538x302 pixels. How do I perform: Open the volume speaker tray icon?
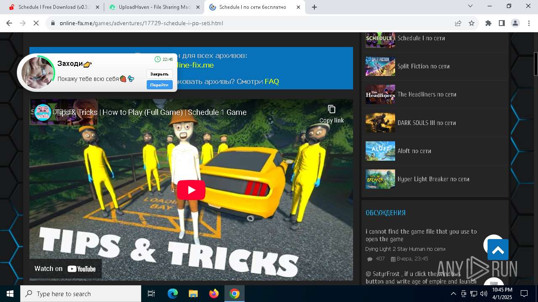click(484, 294)
